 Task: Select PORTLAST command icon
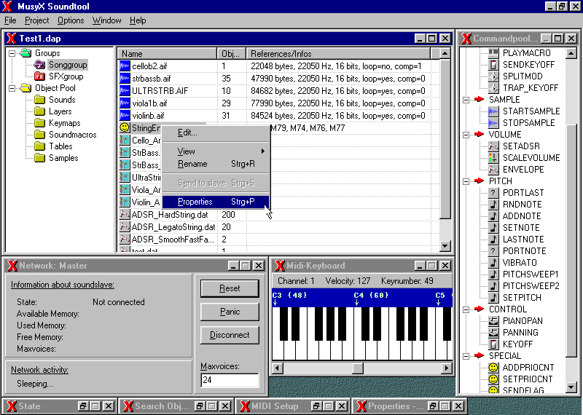(x=493, y=192)
